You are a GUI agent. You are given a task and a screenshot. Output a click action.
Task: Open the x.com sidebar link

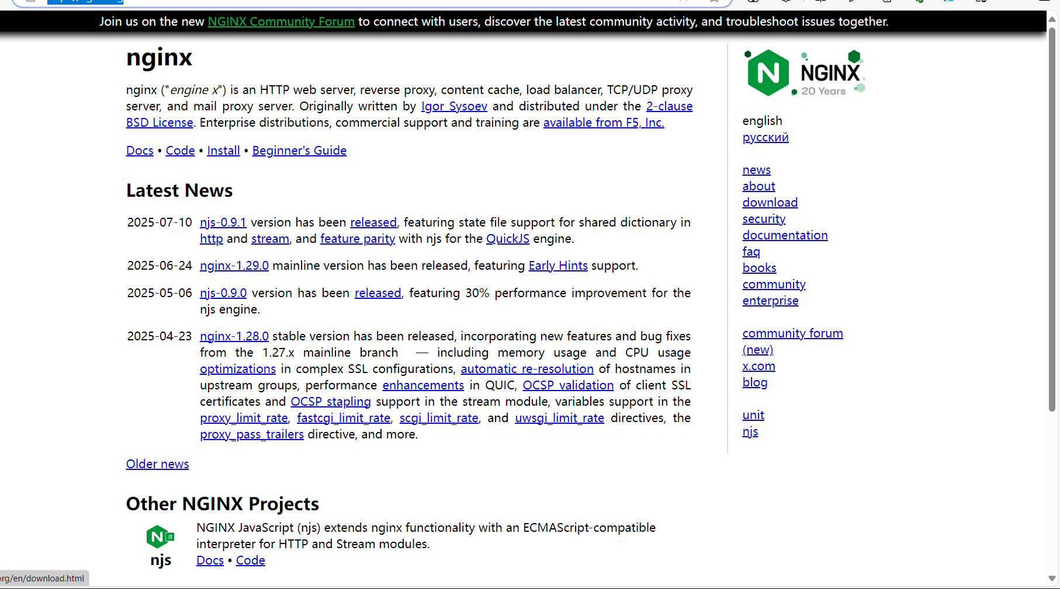[758, 366]
